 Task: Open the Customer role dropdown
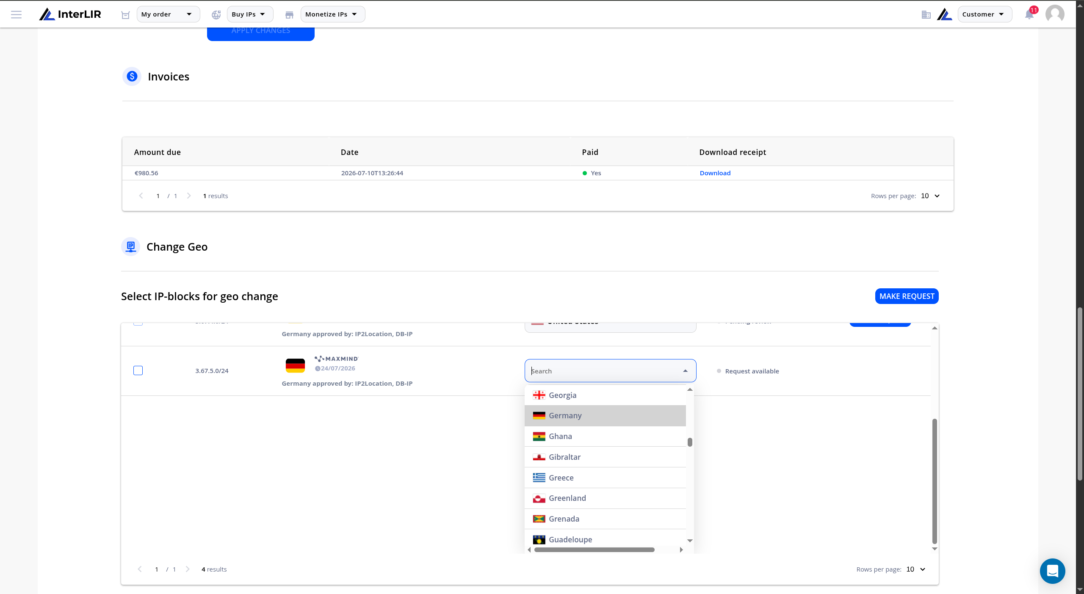click(x=985, y=14)
